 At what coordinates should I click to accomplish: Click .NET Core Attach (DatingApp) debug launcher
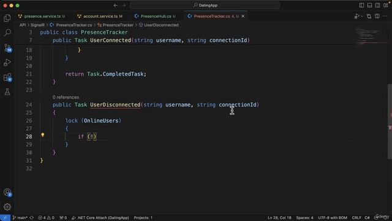point(100,218)
